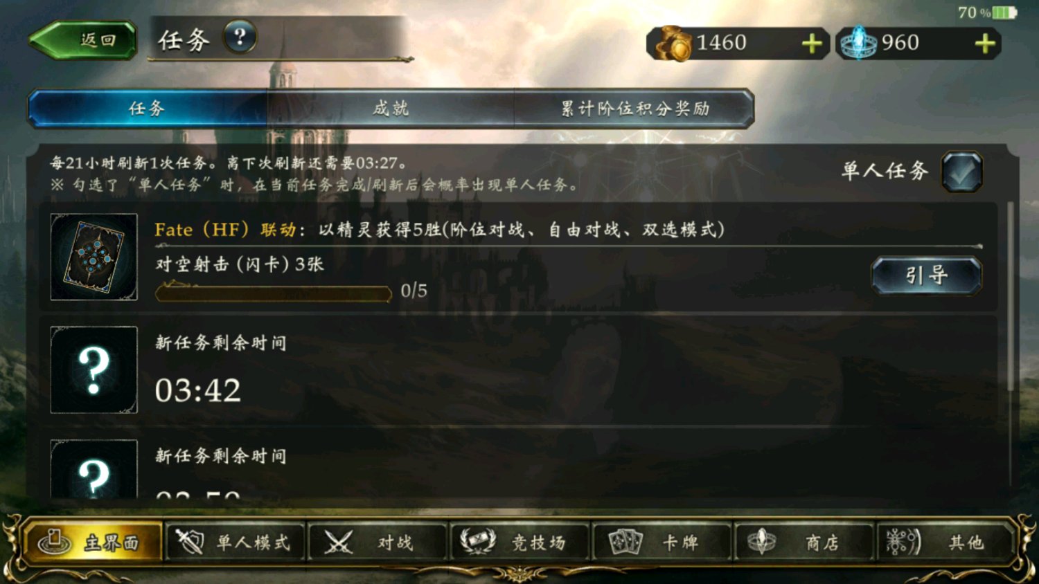Open 主界面 home in bottom bar
The width and height of the screenshot is (1039, 584).
tap(93, 542)
